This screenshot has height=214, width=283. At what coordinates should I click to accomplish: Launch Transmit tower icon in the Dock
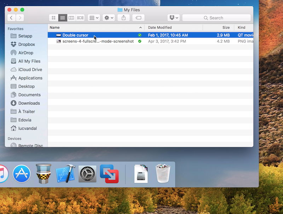[43, 174]
